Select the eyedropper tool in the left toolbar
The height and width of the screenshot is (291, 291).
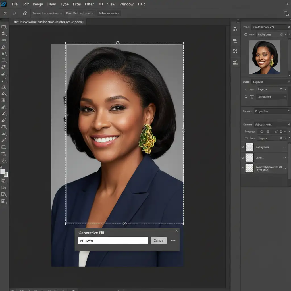4,140
